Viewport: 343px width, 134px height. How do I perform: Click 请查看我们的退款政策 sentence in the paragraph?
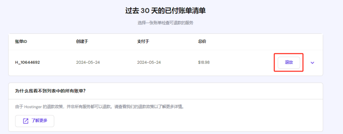click(133, 107)
